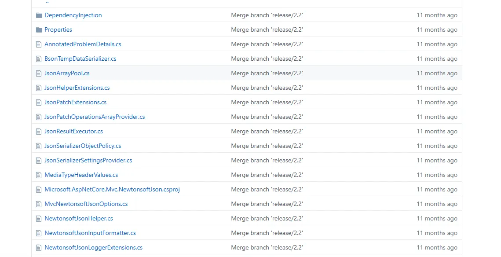Viewport: 501px width, 257px height.
Task: Open MvcNewtonsoftJsonOptions.cs file
Action: point(86,204)
